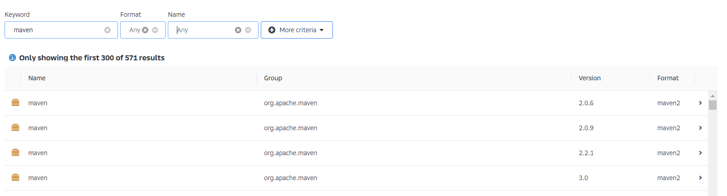Expand details for maven version 2.2.1
This screenshot has height=196, width=727.
point(700,153)
